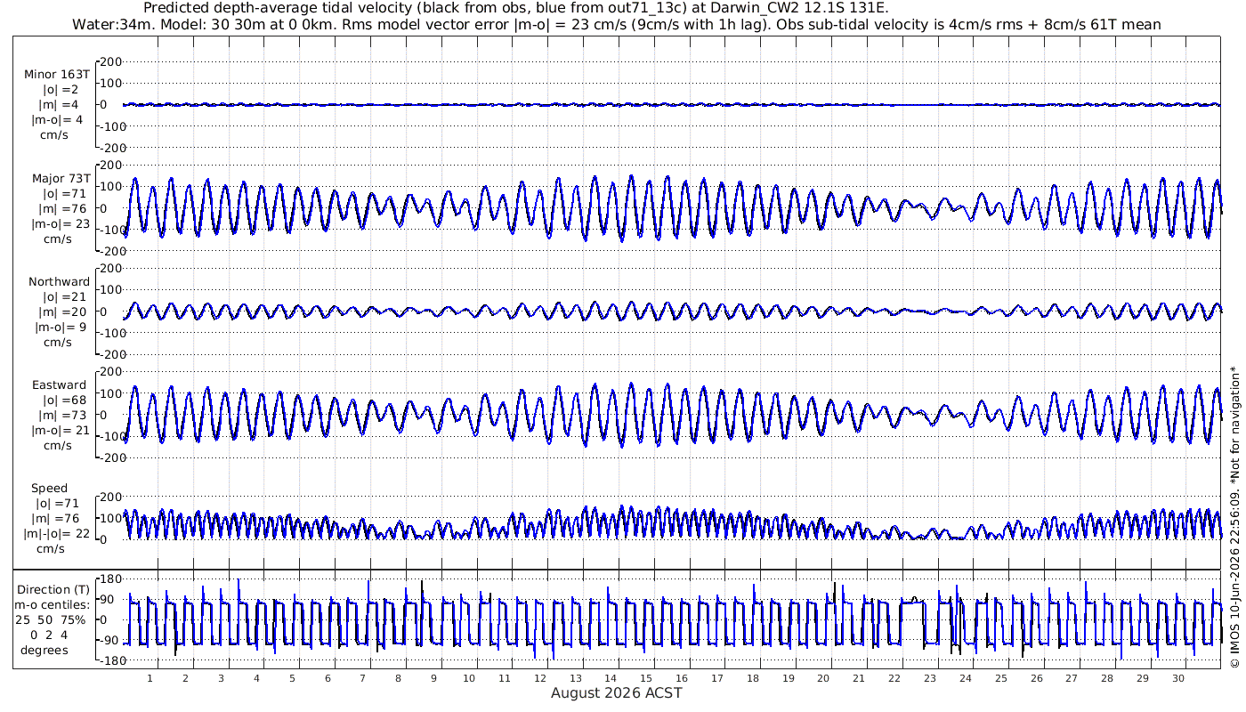The width and height of the screenshot is (1246, 712).
Task: Click day 15 on the time axis
Action: [647, 678]
